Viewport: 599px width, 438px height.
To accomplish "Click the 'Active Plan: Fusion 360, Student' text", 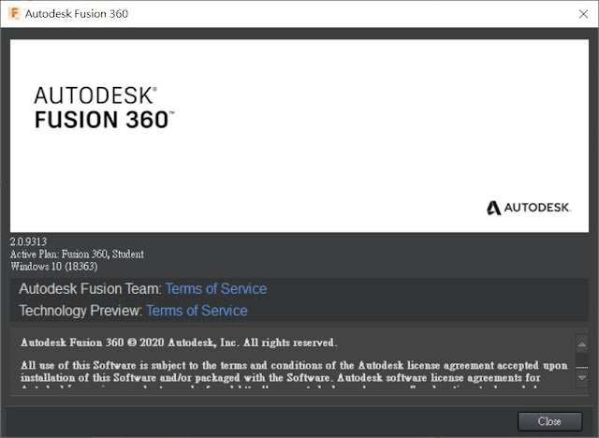I will (x=77, y=254).
